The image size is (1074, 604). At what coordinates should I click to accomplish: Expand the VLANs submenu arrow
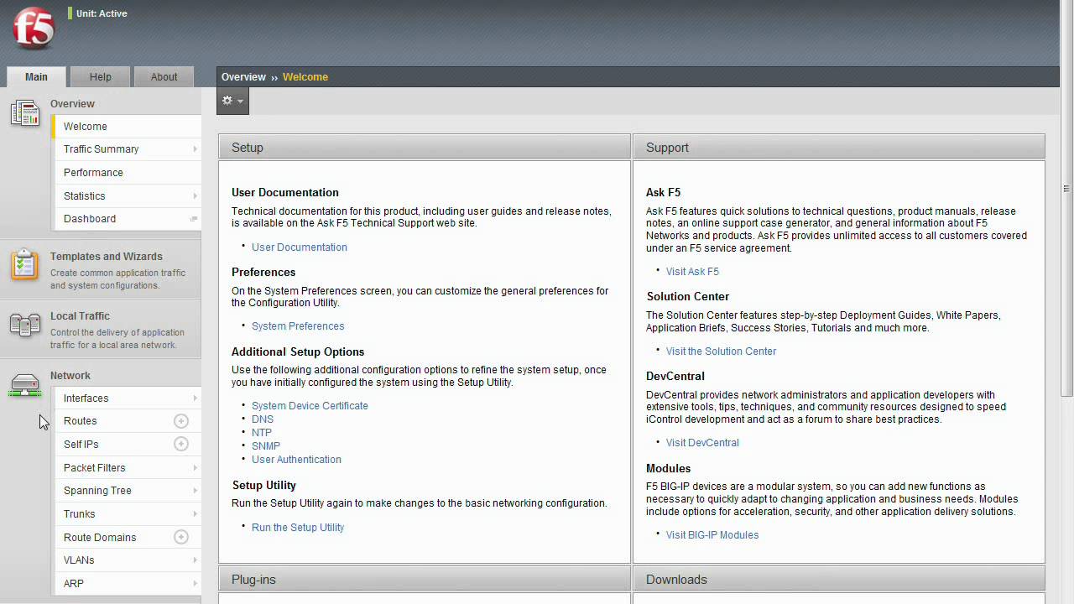(x=195, y=560)
